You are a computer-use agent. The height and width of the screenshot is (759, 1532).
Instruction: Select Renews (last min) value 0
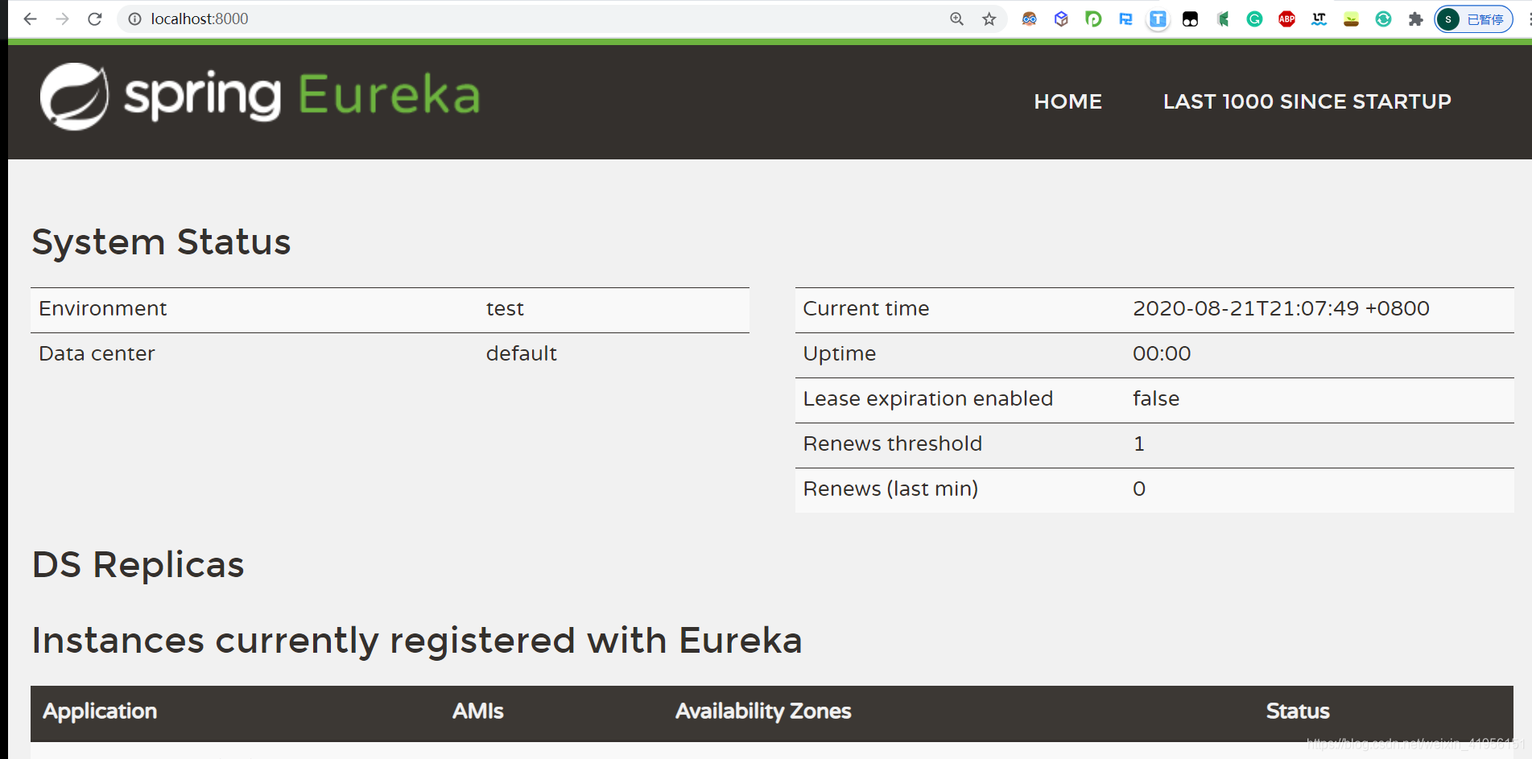click(1138, 489)
